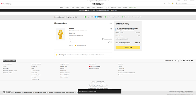This screenshot has height=95, width=196.
Task: Open Click & Collect footer link
Action: (64, 66)
